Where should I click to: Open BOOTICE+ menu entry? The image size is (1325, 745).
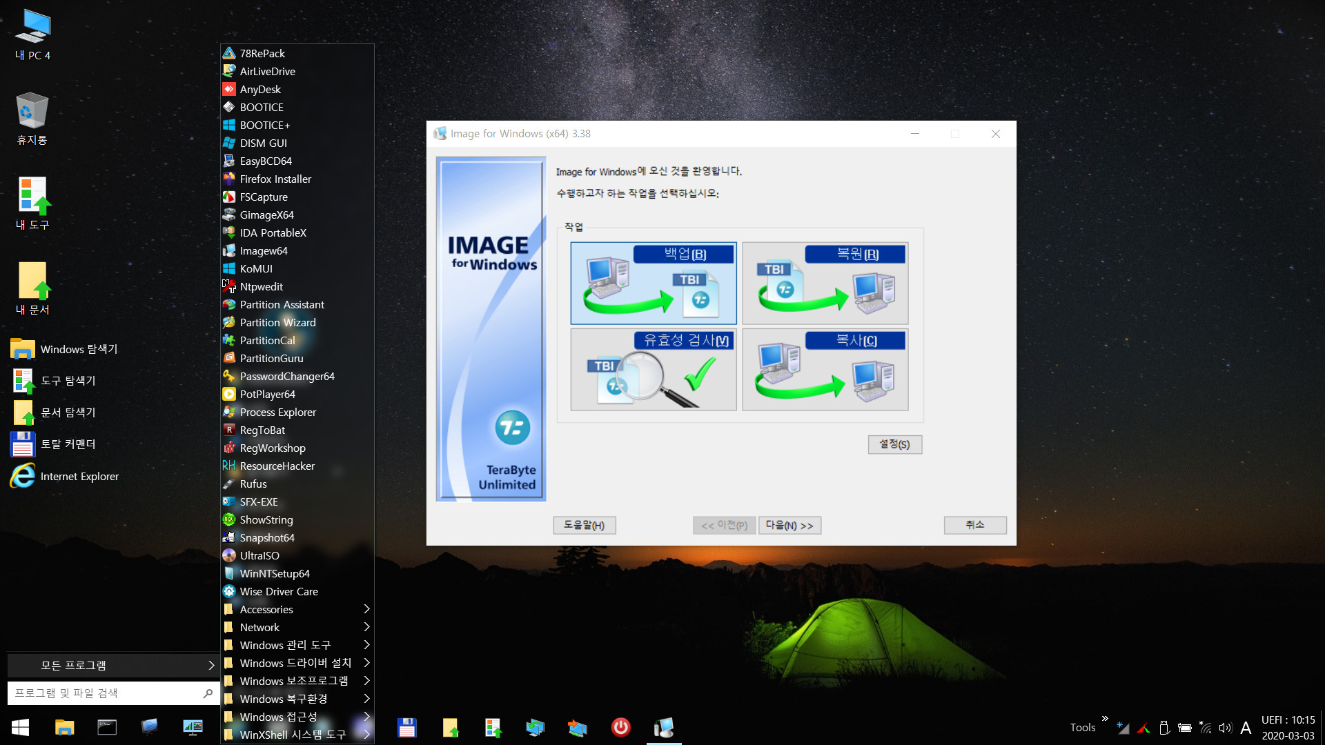(297, 125)
